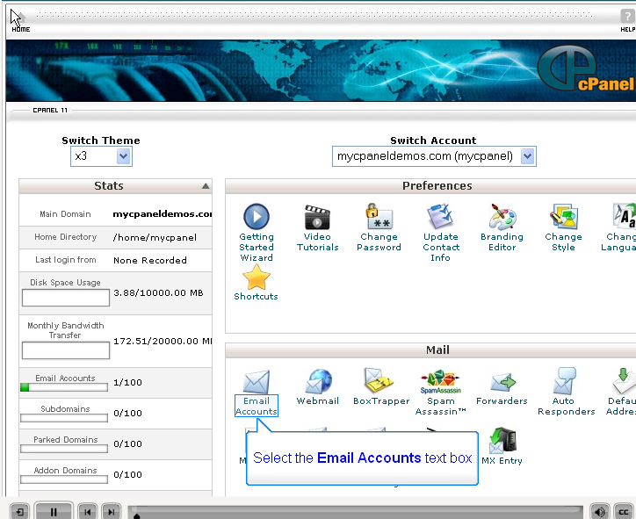Screen dimensions: 636x519
Task: Click the CPANEL 11 label
Action: click(50, 111)
